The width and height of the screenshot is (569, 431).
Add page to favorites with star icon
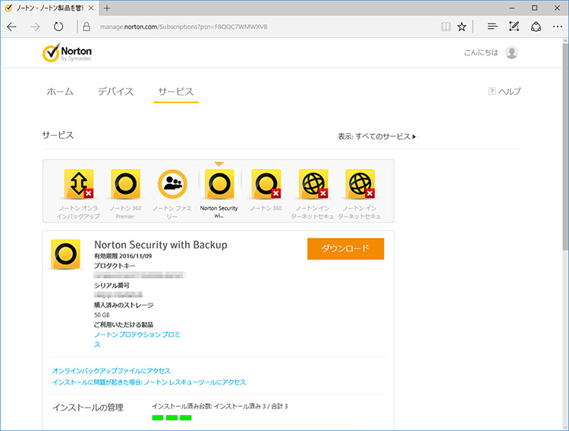point(461,27)
